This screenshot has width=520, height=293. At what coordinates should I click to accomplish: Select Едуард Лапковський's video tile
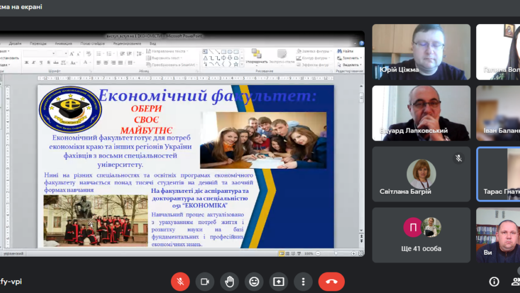click(421, 113)
